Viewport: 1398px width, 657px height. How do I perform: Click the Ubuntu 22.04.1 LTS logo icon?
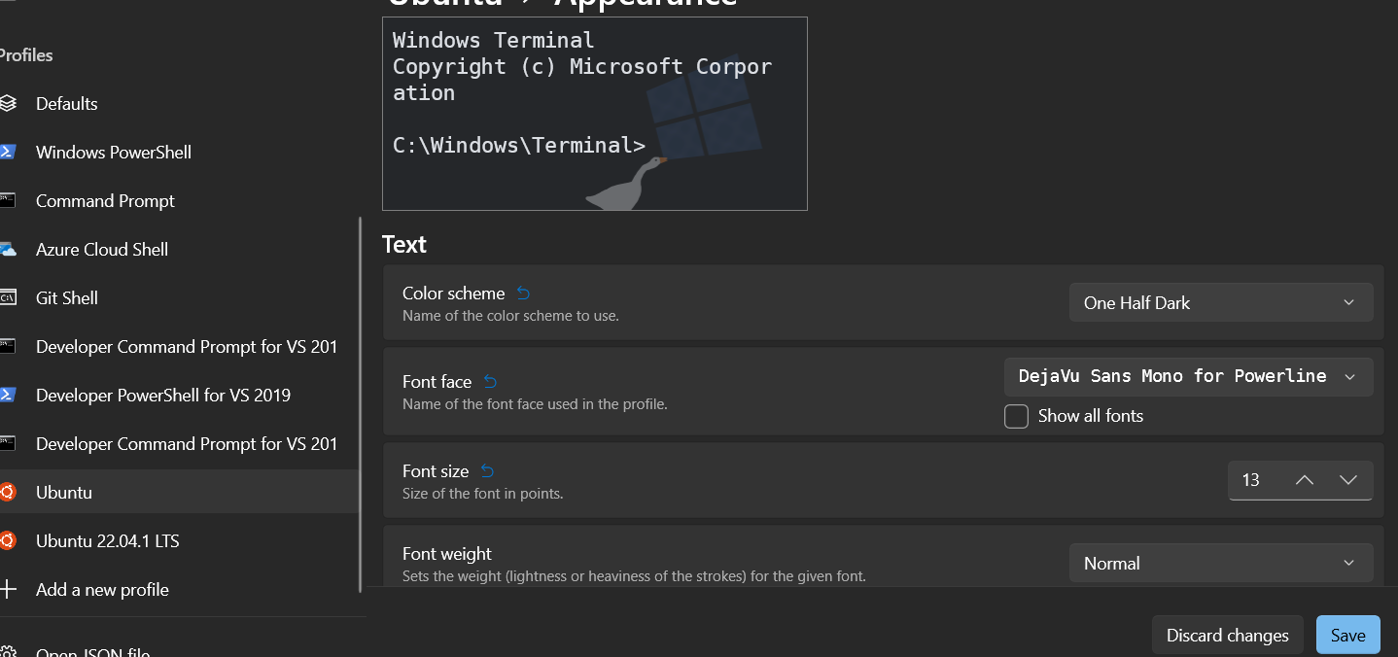click(8, 541)
